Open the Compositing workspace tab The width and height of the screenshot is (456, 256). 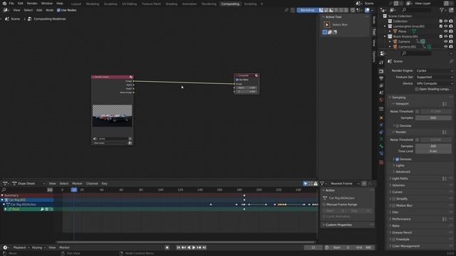click(230, 4)
